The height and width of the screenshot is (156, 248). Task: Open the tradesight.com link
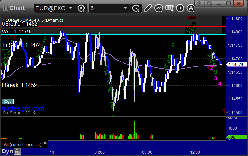pyautogui.click(x=23, y=108)
